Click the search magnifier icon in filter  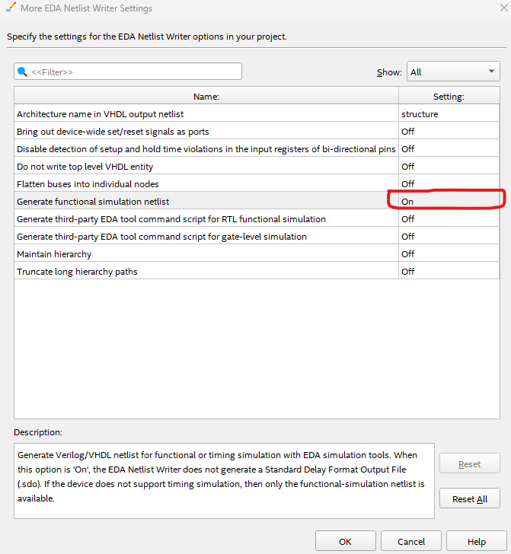[22, 72]
